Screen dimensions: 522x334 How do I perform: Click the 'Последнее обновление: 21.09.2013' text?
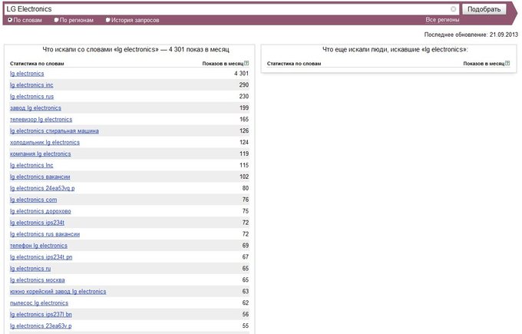[x=471, y=35]
